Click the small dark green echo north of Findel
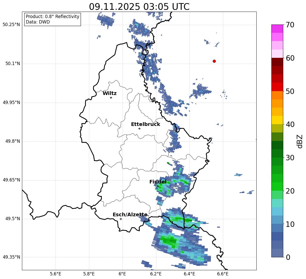This screenshot has height=279, width=306. (x=168, y=163)
